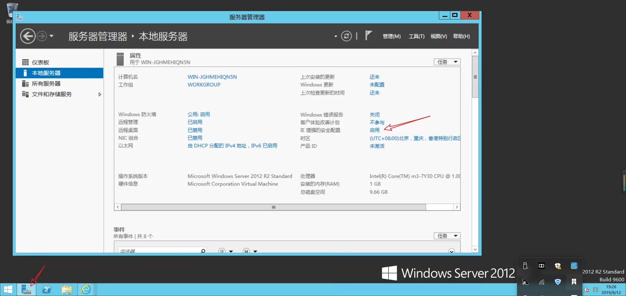626x296 pixels.
Task: Open Windows Firewall setting 公用: 启用
Action: (199, 114)
